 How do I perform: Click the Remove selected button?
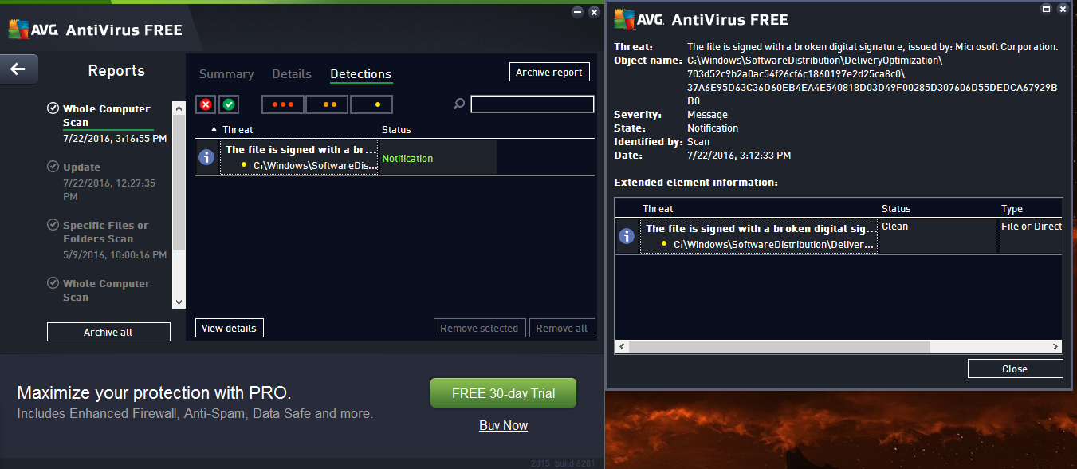pos(480,328)
